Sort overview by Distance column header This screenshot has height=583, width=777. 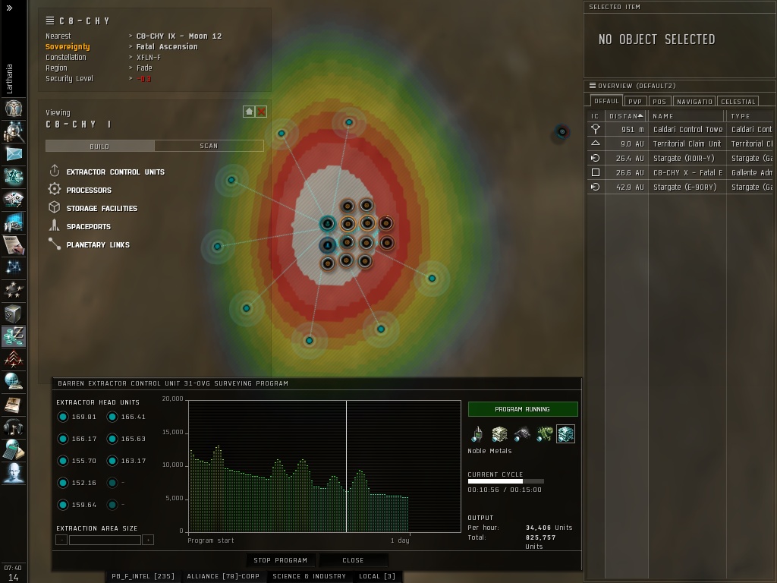626,116
